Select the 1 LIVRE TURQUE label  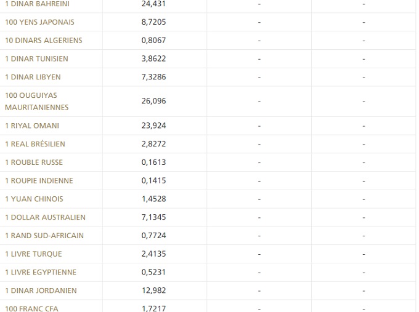[x=33, y=254]
